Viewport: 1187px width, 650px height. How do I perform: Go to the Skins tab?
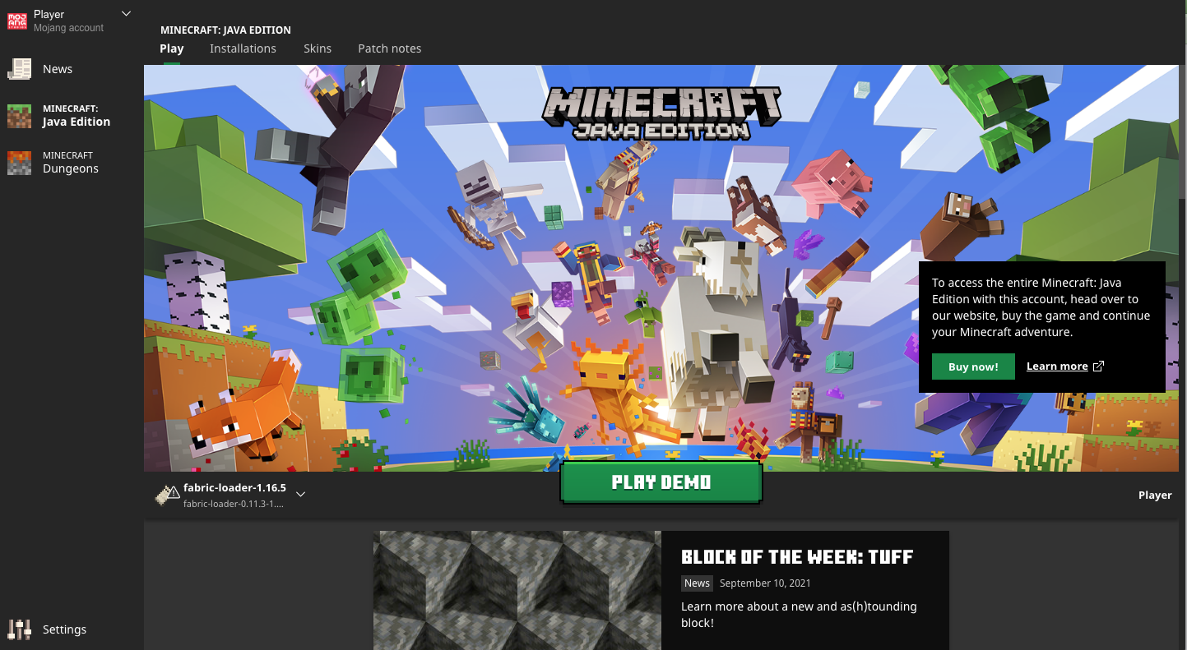318,48
